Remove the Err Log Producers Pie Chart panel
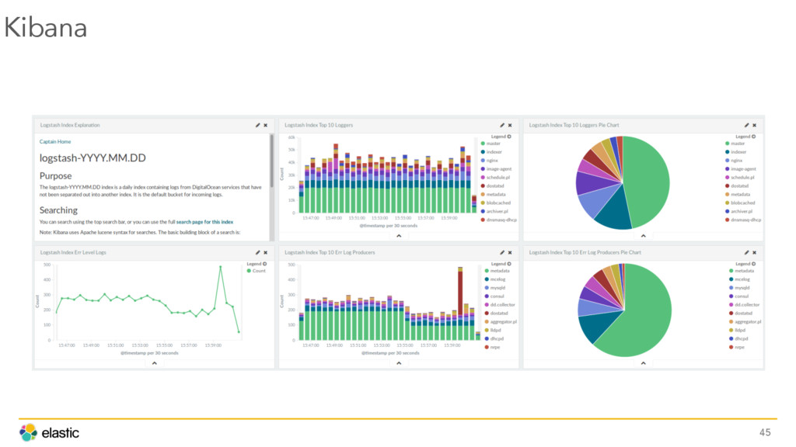 click(x=754, y=252)
